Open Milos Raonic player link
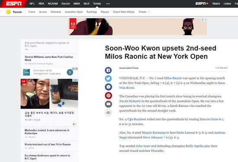This screenshot has height=162, width=238. pos(173,78)
